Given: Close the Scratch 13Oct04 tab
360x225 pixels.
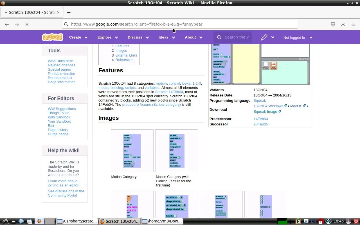Looking at the screenshot, I should click(58, 12).
